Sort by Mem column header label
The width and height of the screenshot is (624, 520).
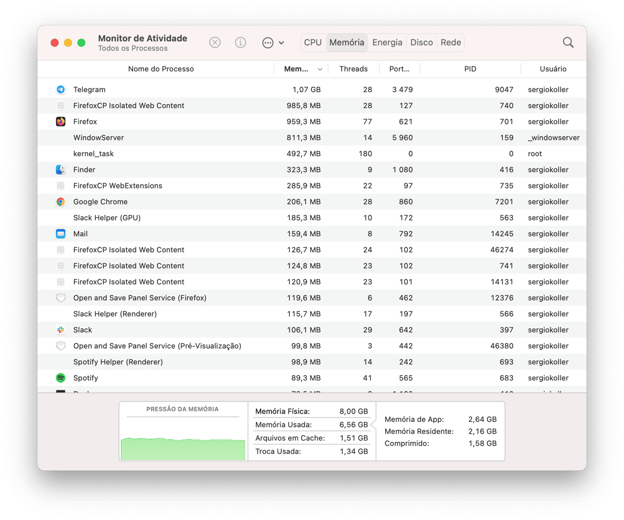click(x=296, y=69)
